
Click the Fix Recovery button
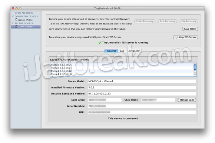pyautogui.click(x=189, y=21)
